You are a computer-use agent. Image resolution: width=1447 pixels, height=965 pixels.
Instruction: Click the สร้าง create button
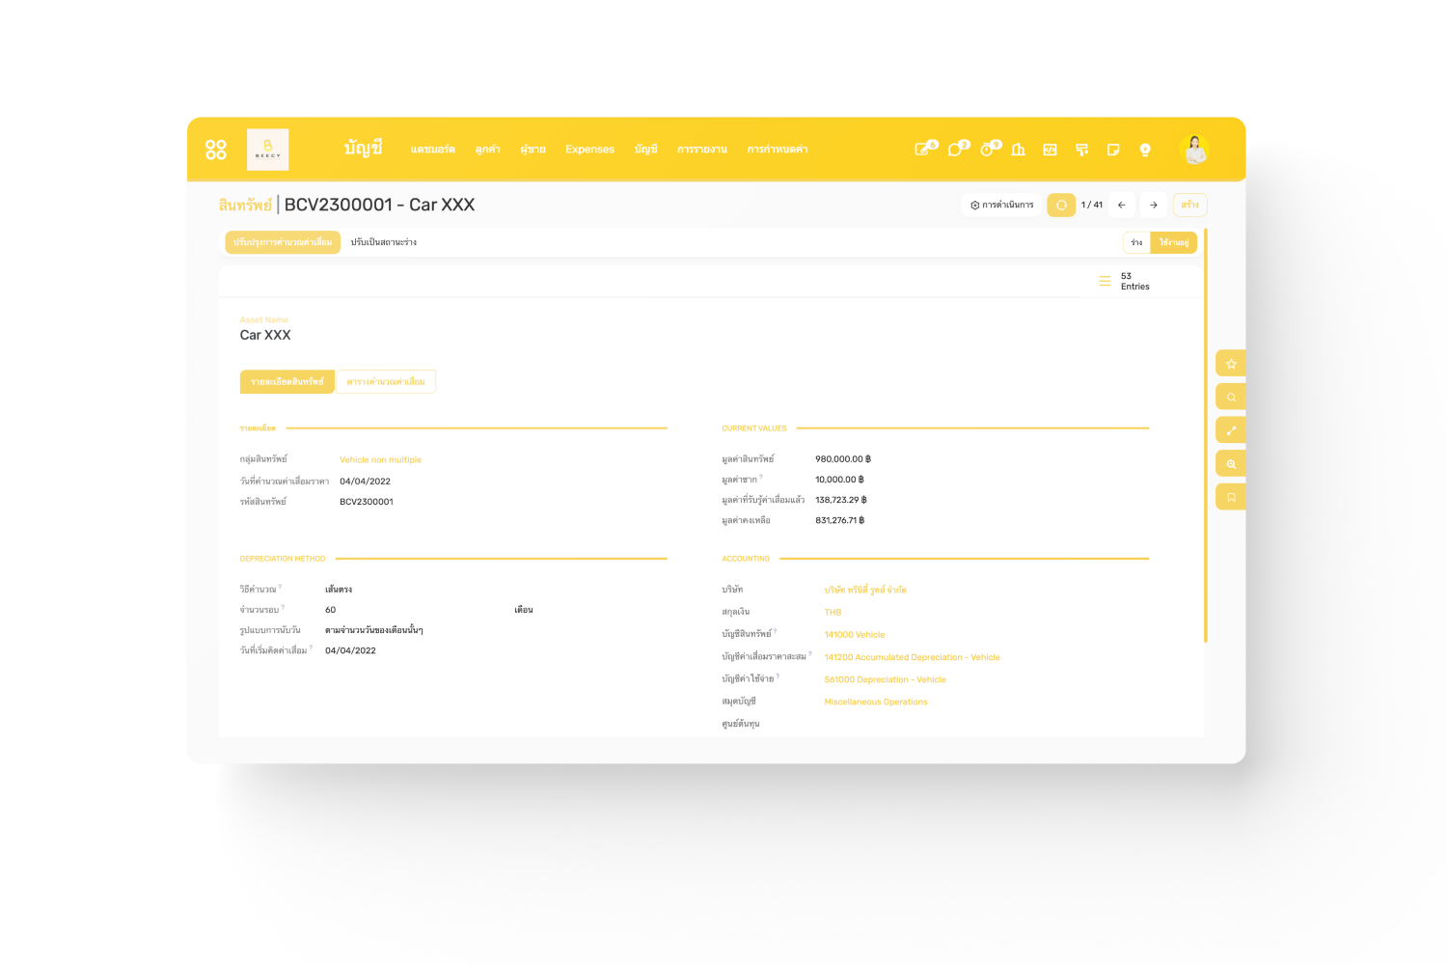(1189, 205)
